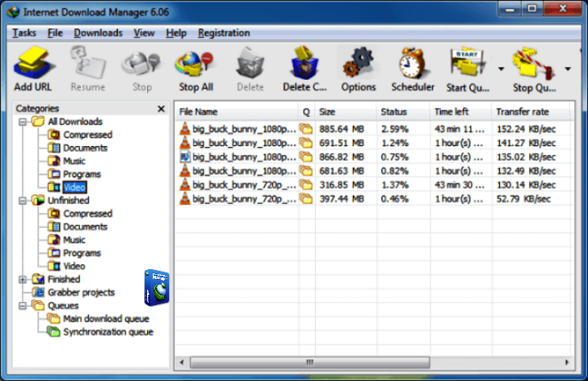Viewport: 588px width, 381px height.
Task: Click VLC icon of the 316.85 MB download
Action: point(185,184)
